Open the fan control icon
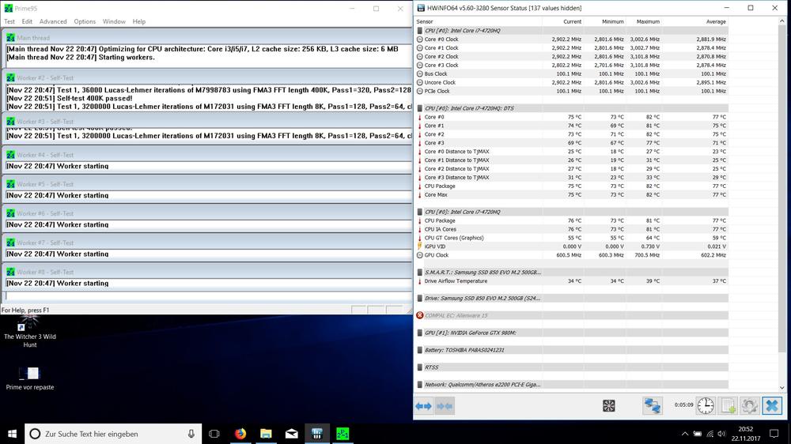Viewport: 791px width, 444px height. pyautogui.click(x=608, y=406)
